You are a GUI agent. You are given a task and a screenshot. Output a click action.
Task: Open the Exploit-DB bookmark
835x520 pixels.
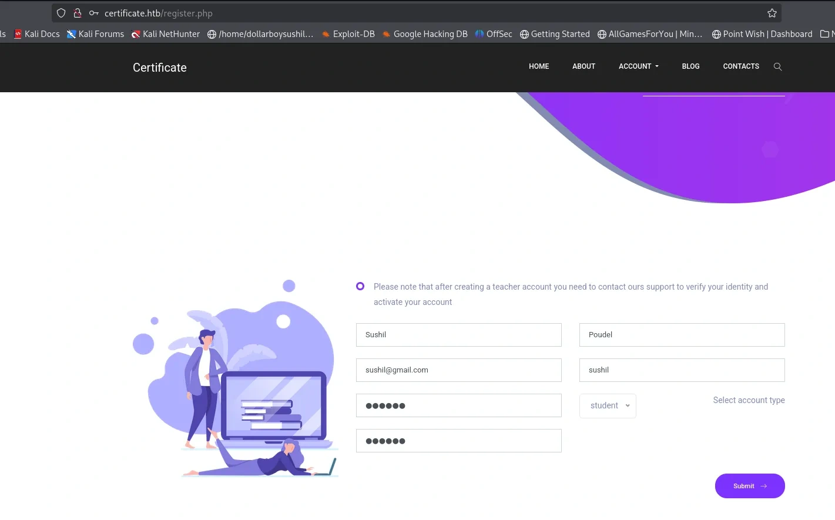(x=348, y=34)
